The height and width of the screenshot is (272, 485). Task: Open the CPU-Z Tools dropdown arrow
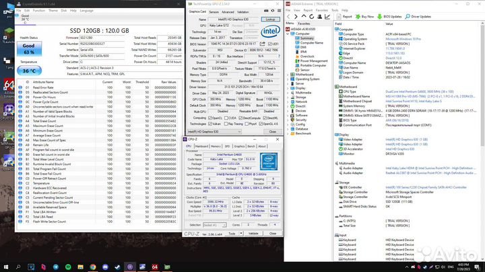point(241,234)
